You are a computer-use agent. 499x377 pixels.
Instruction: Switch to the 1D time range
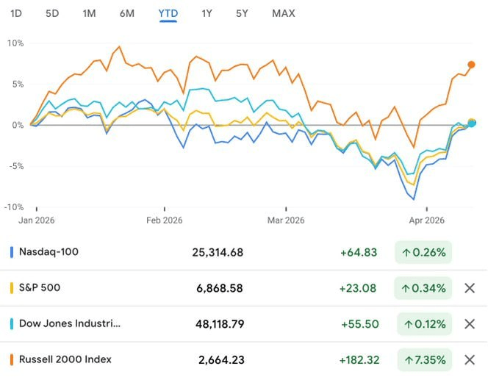pos(16,13)
